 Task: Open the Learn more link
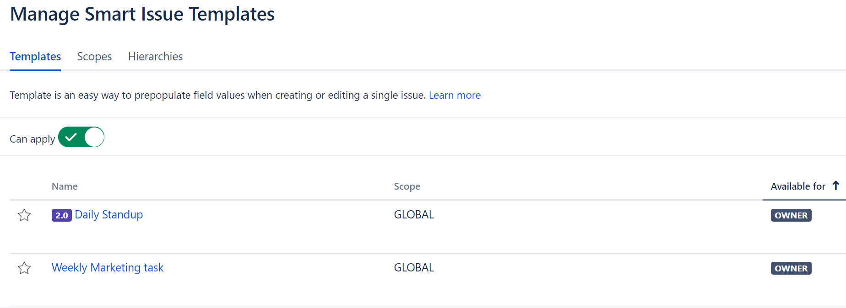(454, 95)
